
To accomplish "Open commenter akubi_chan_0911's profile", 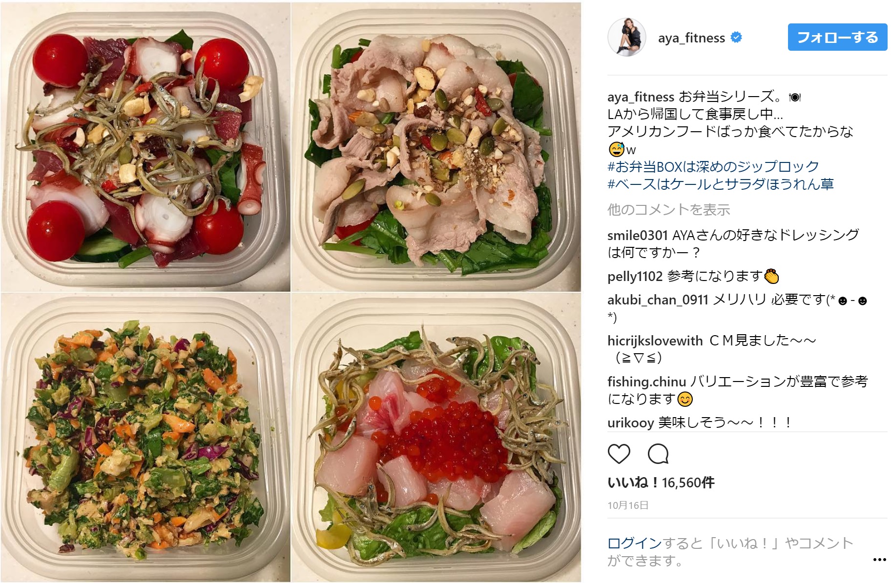I will [x=658, y=300].
